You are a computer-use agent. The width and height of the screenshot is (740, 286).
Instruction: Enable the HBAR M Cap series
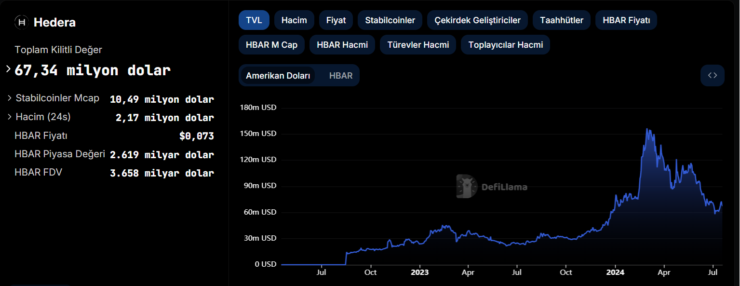pos(271,45)
